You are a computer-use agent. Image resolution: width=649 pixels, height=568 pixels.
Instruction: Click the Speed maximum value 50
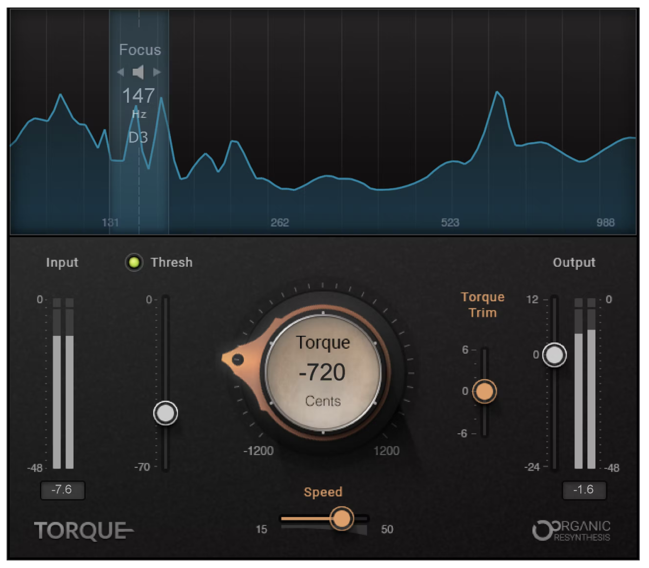click(387, 529)
